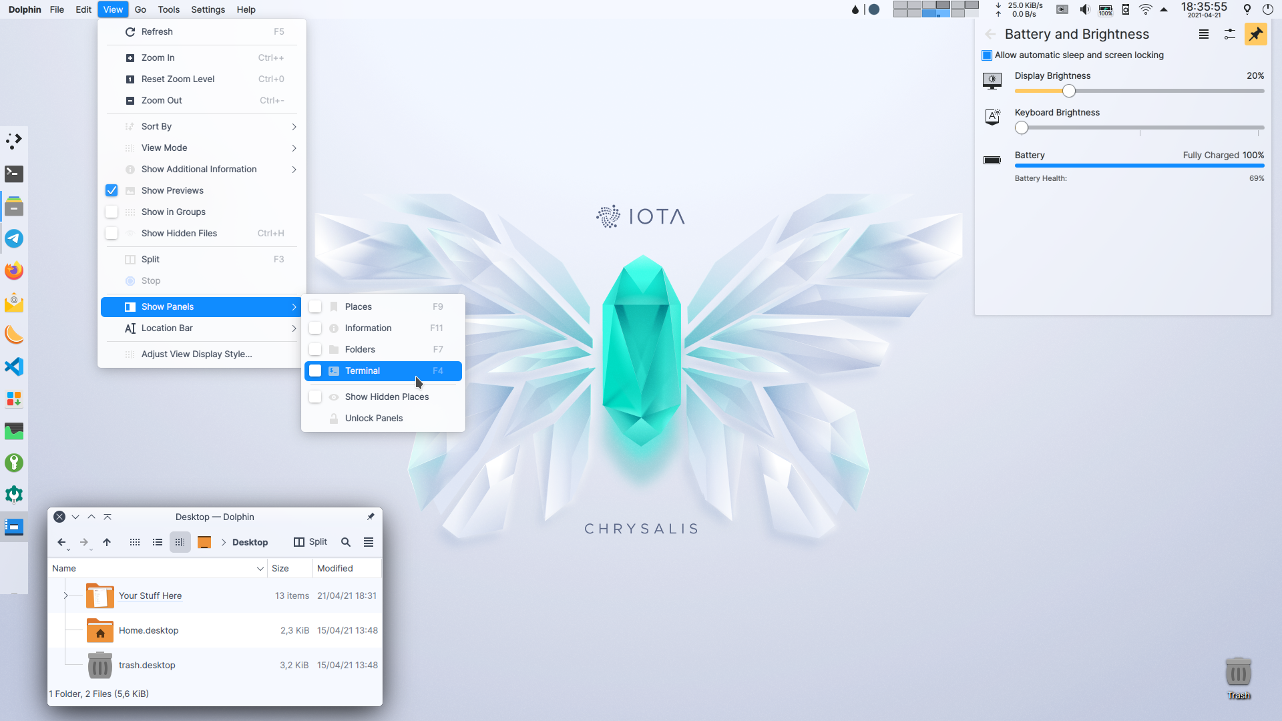This screenshot has height=721, width=1282.
Task: Open Dolphin's hamburger menu icon
Action: point(369,542)
